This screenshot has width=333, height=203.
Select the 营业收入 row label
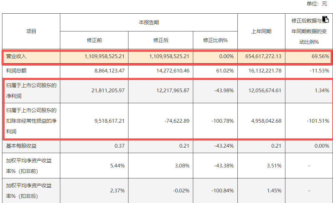[x=16, y=56]
